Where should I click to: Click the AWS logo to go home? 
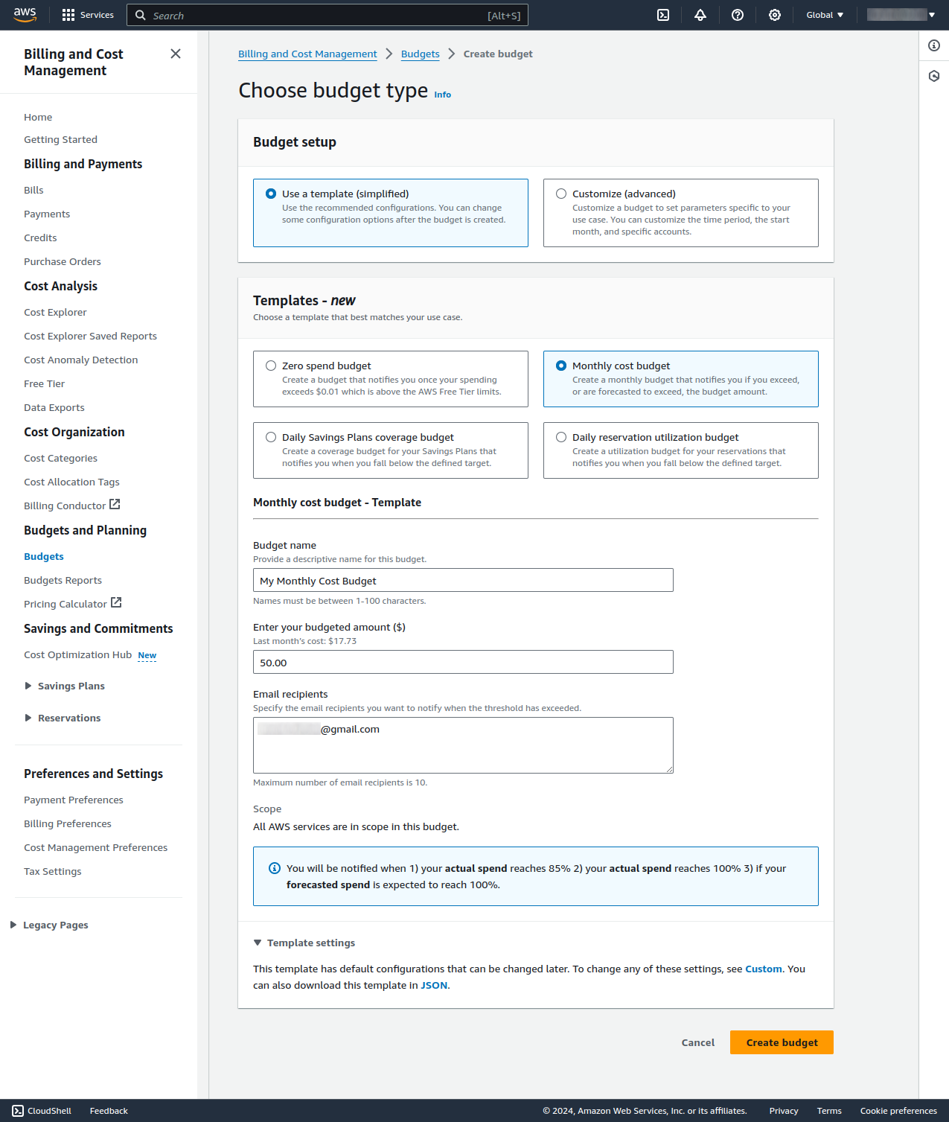click(x=25, y=14)
